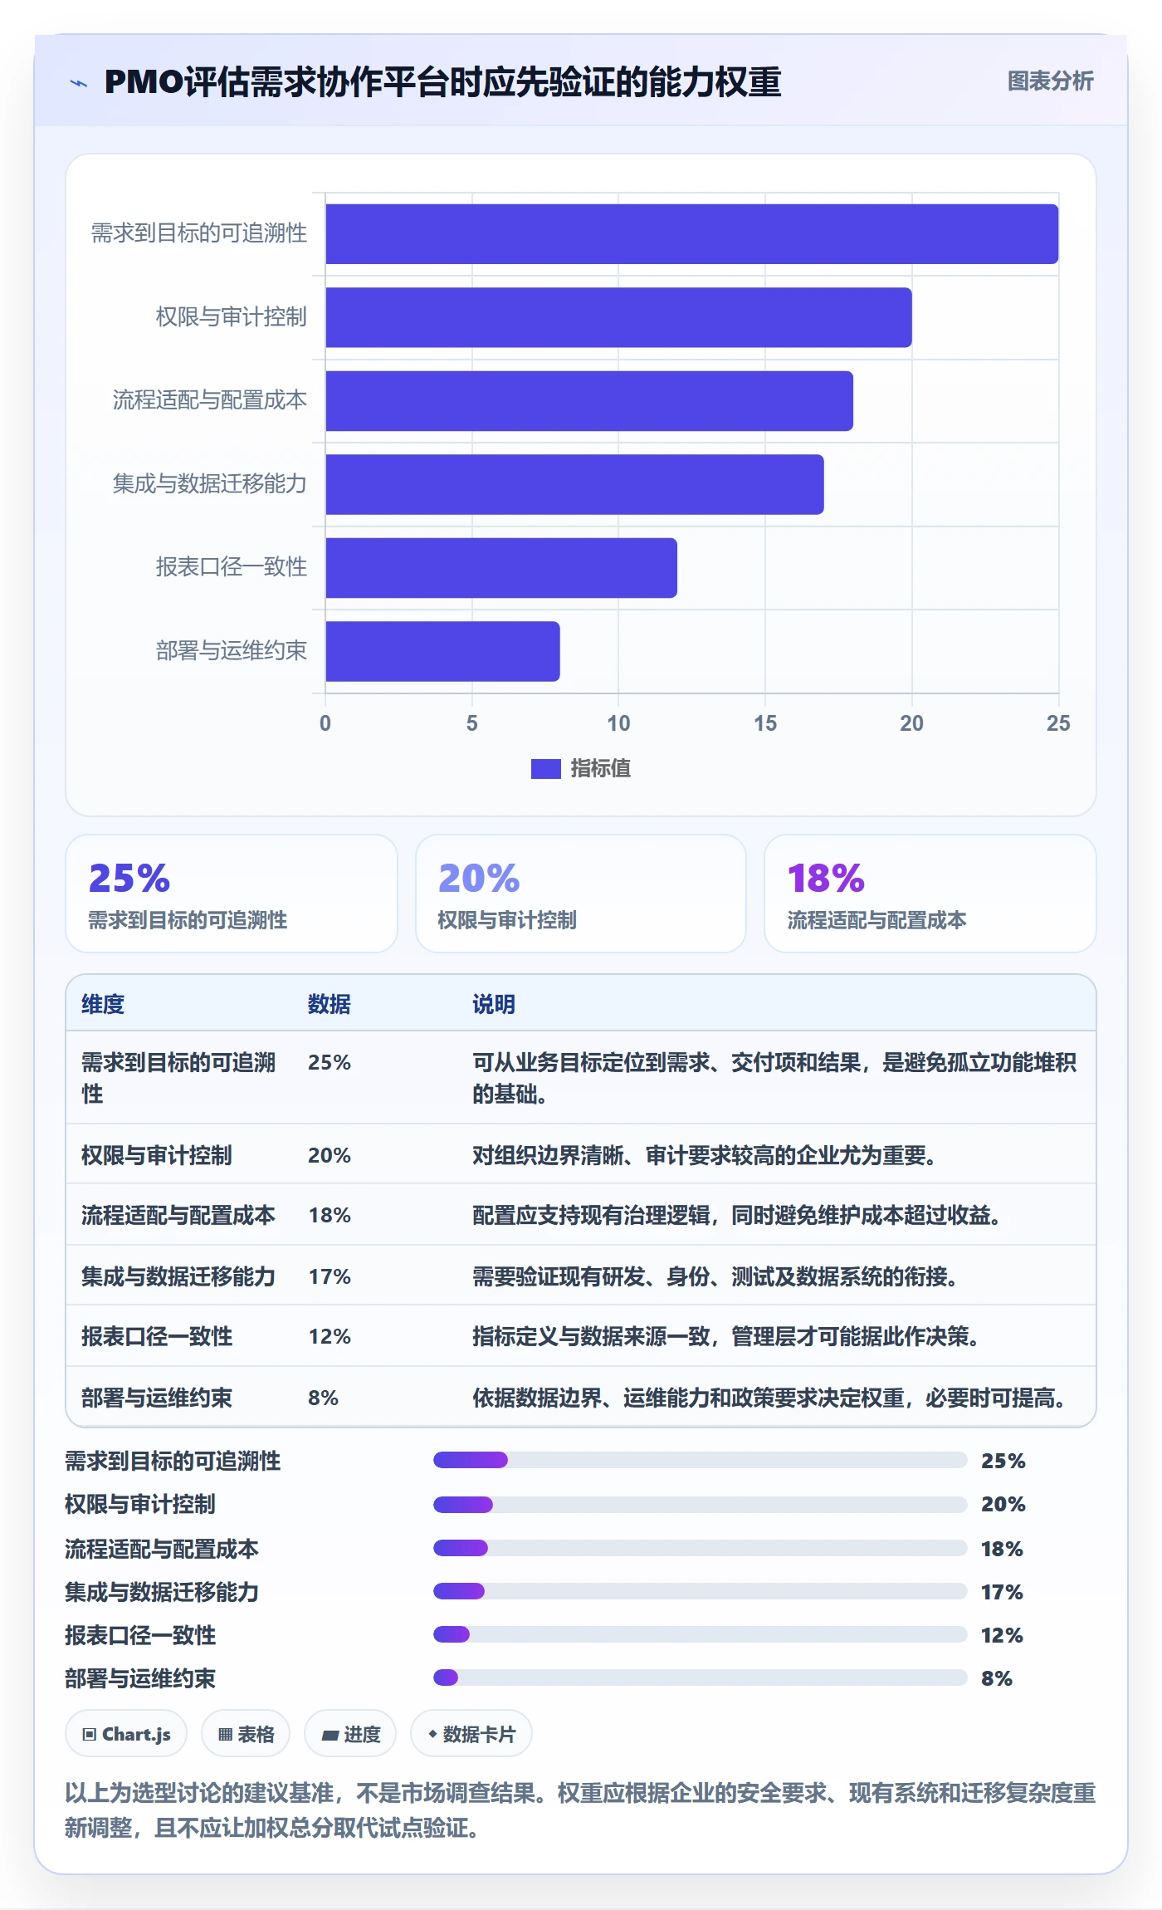Select the 部署与运维约束 chart bar
Viewport: 1162px width, 1910px height.
coord(442,651)
